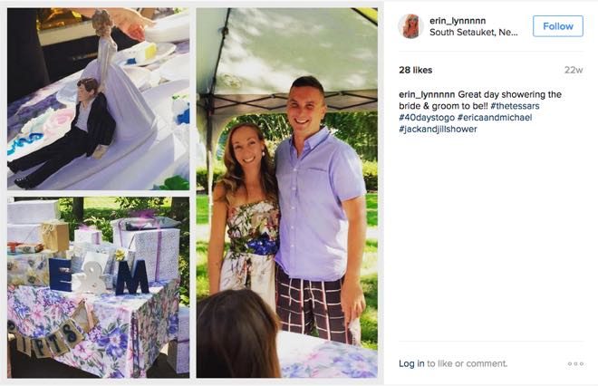Click the Follow button

coord(558,26)
